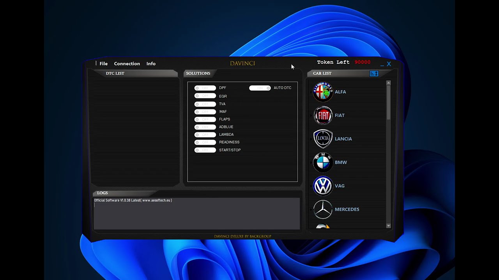Enable the MAF solution switch

point(205,112)
